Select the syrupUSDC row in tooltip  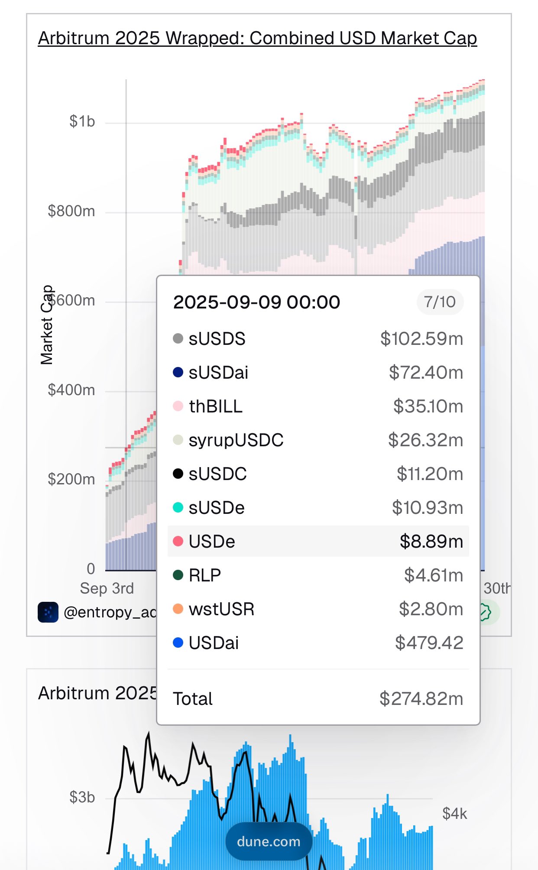[318, 440]
